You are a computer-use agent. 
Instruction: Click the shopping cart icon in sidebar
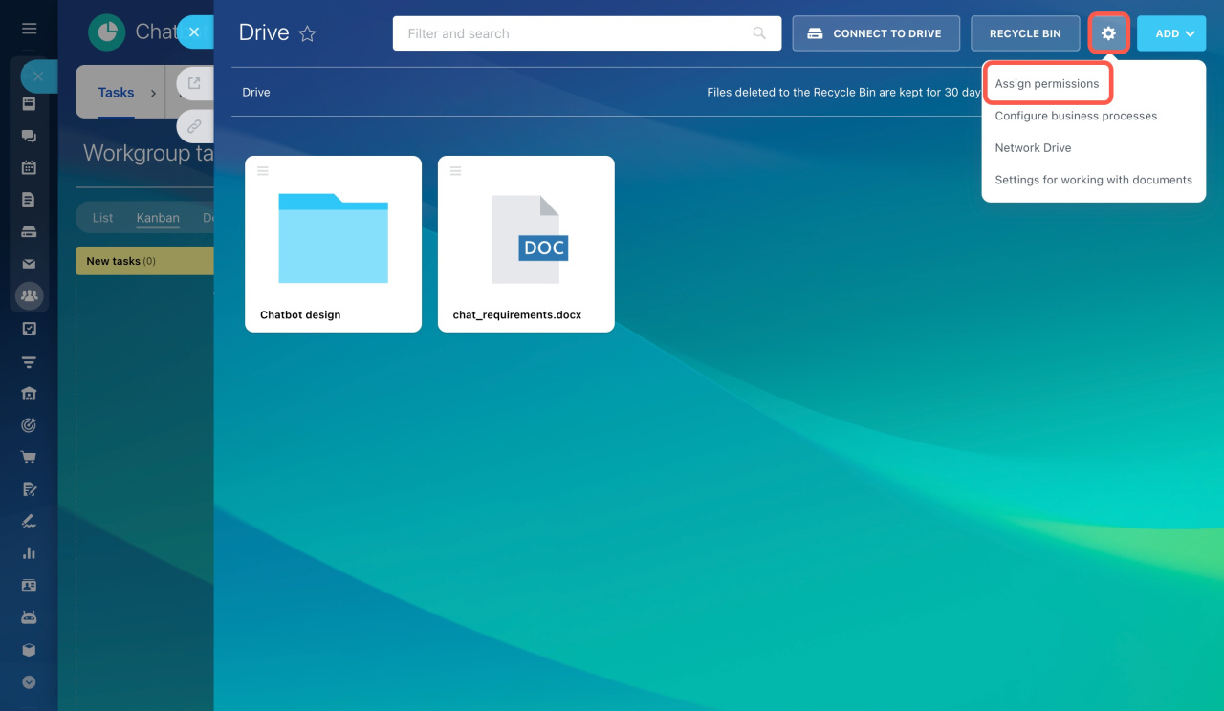[x=29, y=457]
